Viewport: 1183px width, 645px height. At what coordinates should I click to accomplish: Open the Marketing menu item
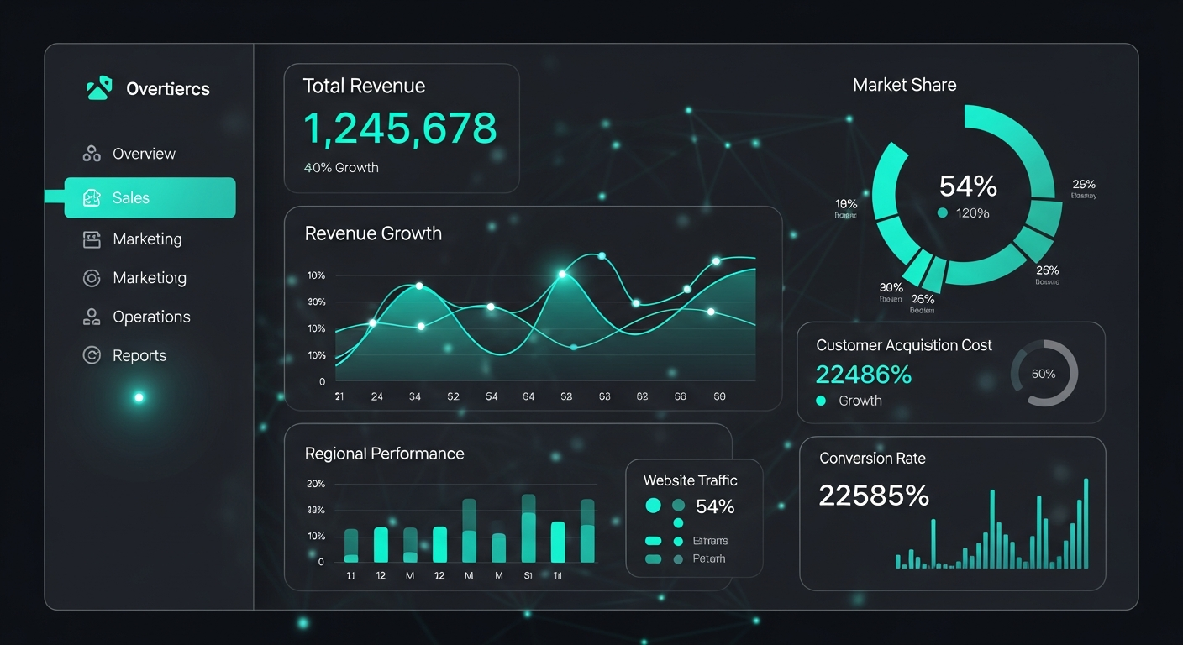(x=147, y=239)
